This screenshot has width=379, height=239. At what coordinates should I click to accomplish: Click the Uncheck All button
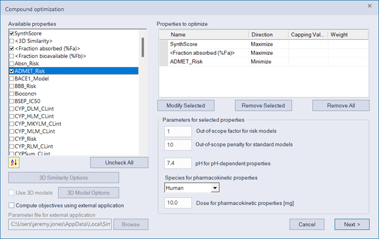tap(119, 162)
